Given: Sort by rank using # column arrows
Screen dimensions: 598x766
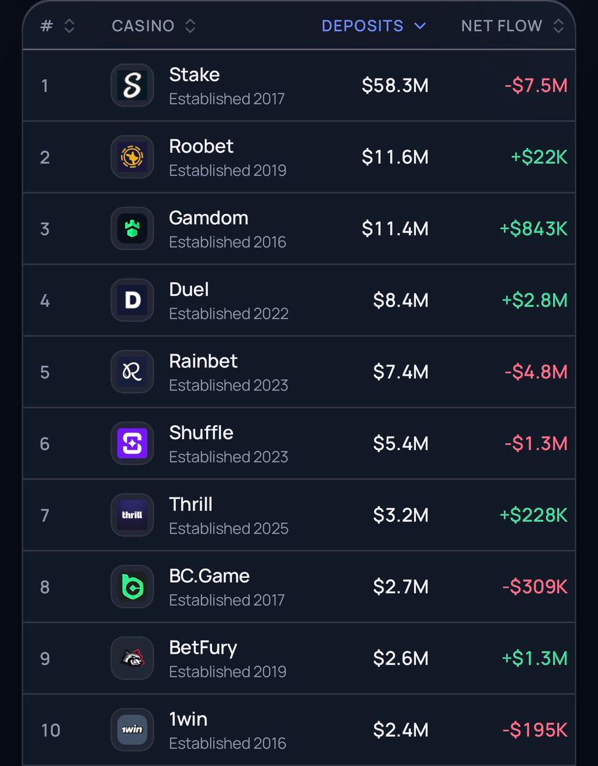Looking at the screenshot, I should (x=70, y=26).
